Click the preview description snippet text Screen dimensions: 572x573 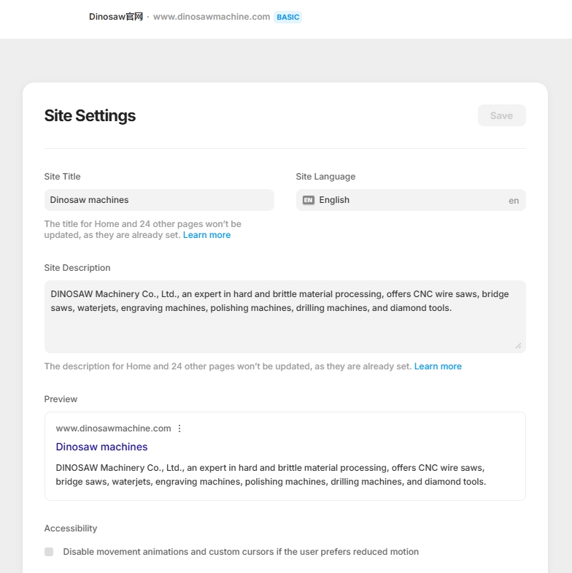tap(271, 474)
